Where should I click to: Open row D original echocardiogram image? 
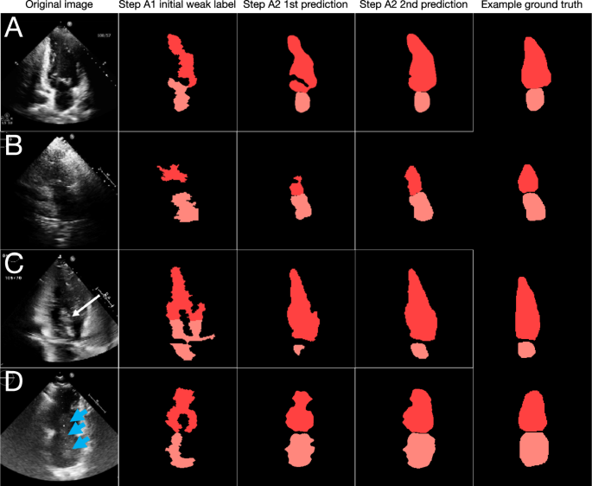click(x=60, y=426)
